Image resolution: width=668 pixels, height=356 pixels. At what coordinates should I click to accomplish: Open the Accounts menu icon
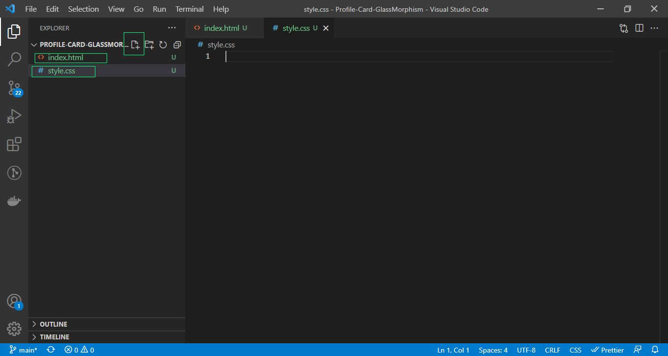click(x=14, y=301)
